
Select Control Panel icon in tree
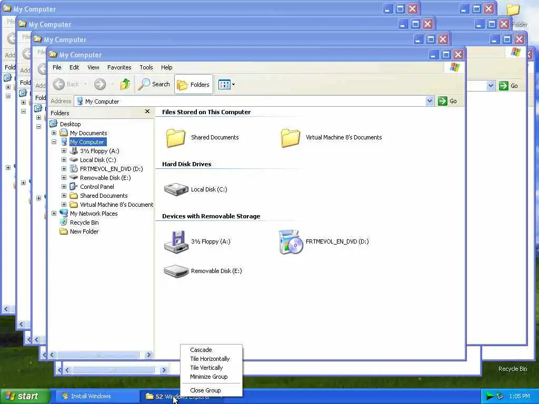(x=74, y=186)
